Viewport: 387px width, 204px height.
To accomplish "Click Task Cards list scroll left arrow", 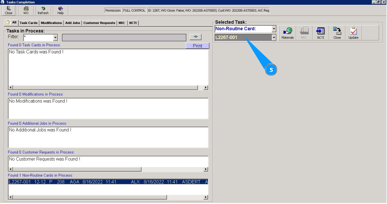I will coord(11,88).
